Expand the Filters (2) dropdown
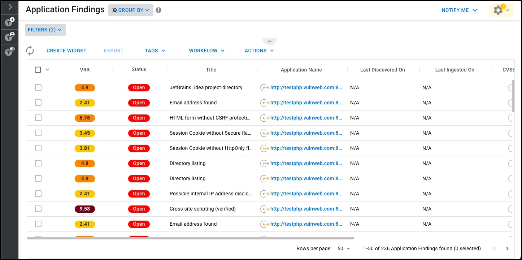Image resolution: width=522 pixels, height=260 pixels. [45, 30]
